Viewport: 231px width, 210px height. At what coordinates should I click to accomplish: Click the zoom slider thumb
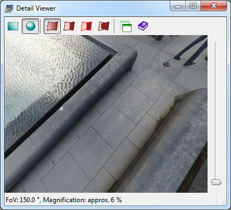216,182
